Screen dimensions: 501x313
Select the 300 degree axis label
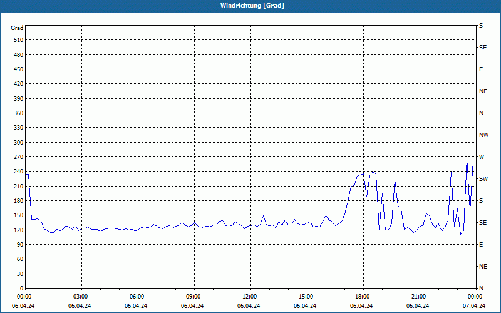coord(18,143)
